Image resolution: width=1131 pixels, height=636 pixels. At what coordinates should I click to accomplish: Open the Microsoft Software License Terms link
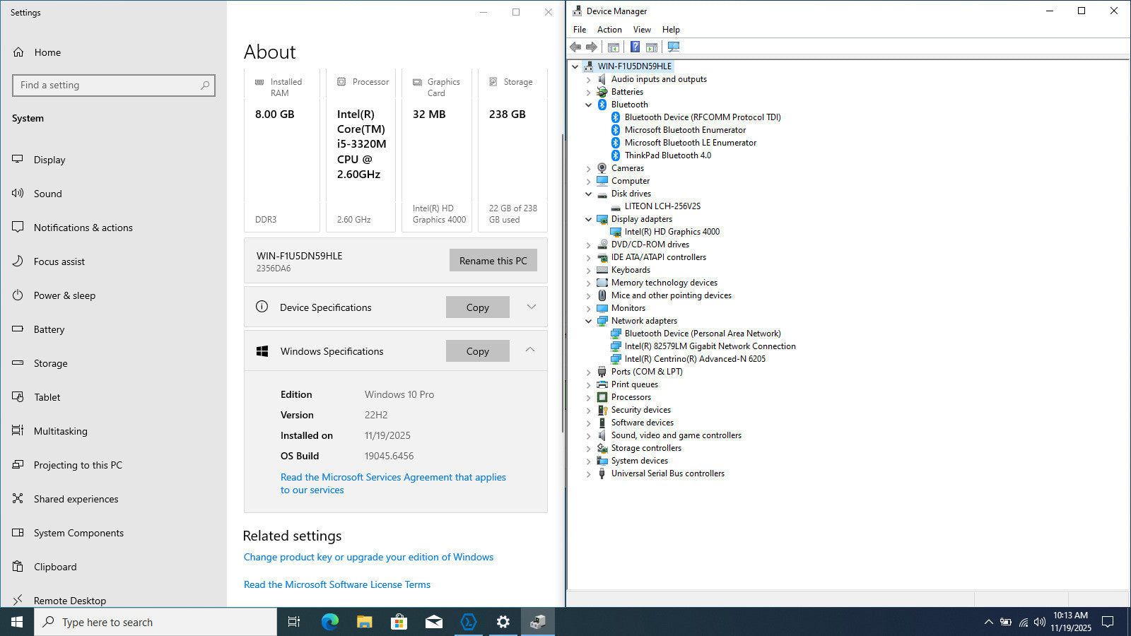(336, 584)
